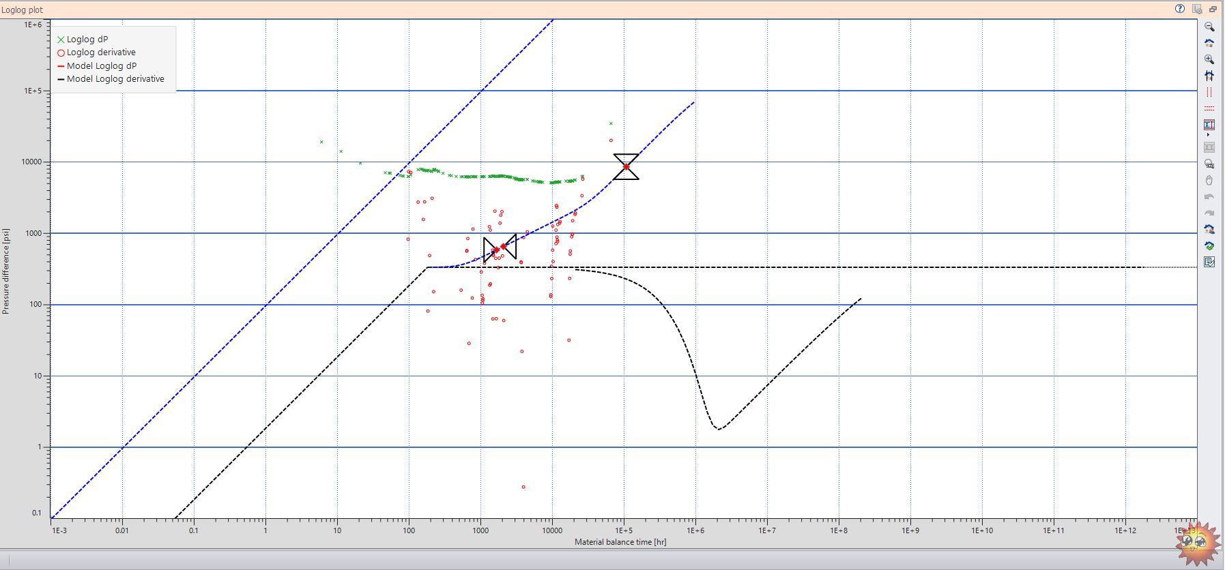Click the house with green checkmark icon

point(1209,245)
